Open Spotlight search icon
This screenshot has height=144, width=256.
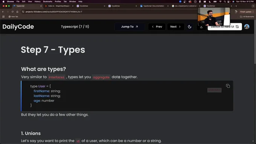pyautogui.click(x=225, y=2)
